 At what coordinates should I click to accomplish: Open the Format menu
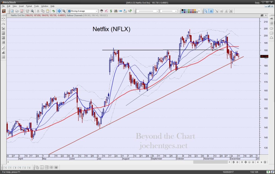[29, 6]
